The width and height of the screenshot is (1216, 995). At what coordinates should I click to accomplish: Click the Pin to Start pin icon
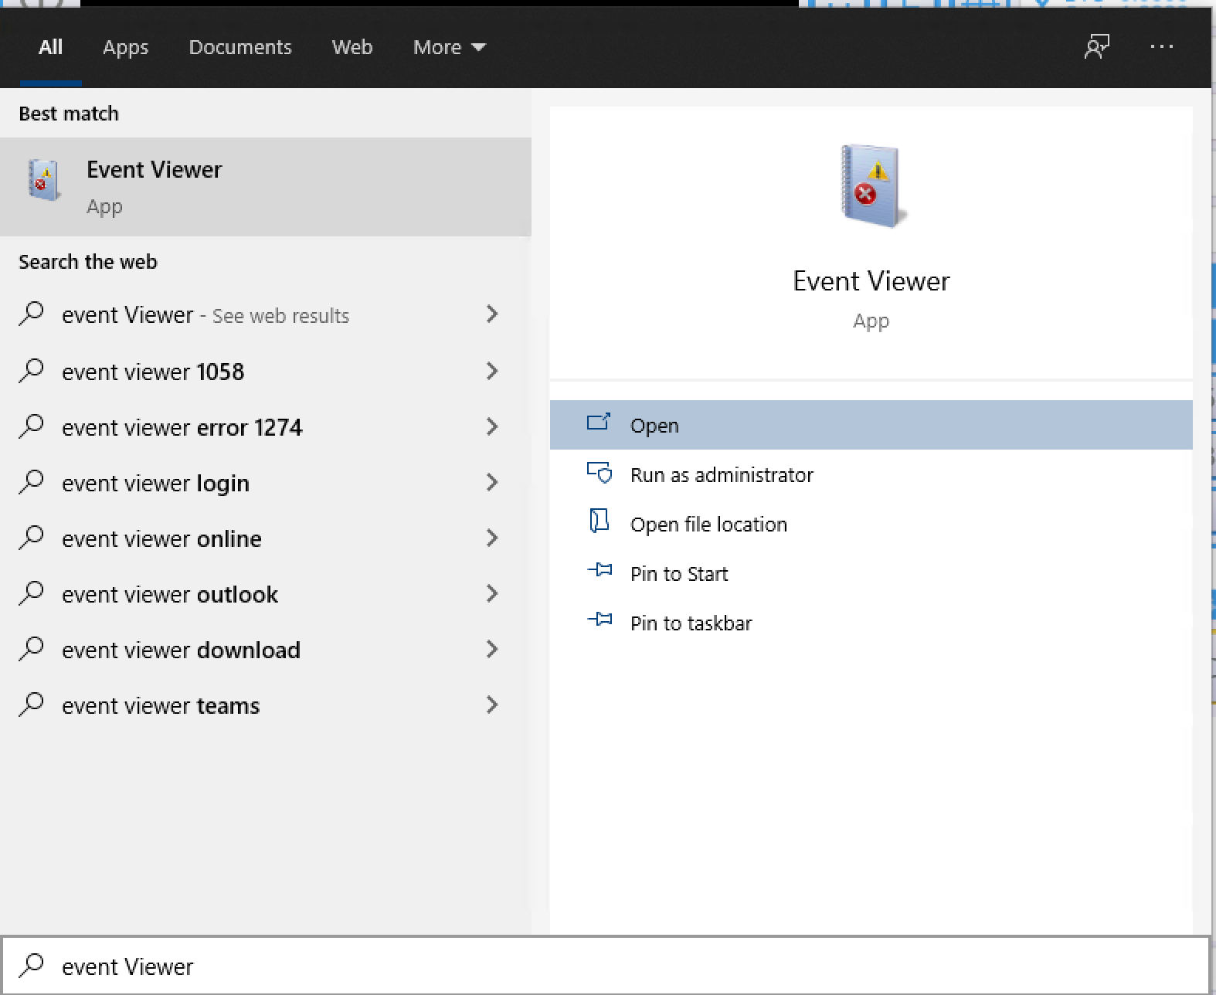[x=599, y=572]
